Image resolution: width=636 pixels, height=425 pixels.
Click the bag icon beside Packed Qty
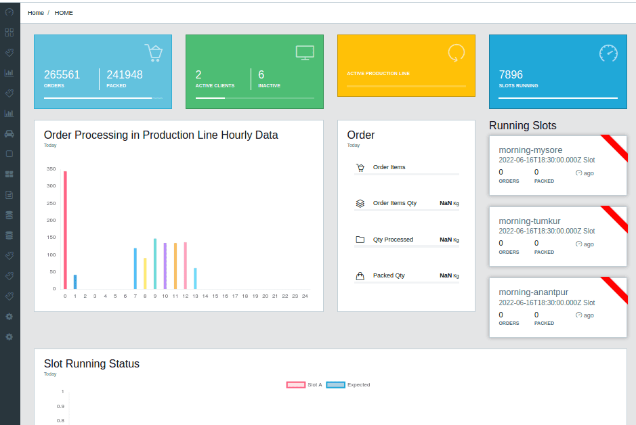click(x=360, y=275)
